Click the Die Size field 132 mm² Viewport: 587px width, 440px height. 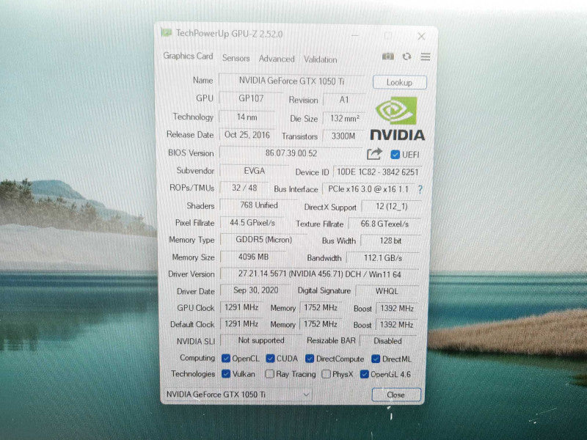(344, 118)
